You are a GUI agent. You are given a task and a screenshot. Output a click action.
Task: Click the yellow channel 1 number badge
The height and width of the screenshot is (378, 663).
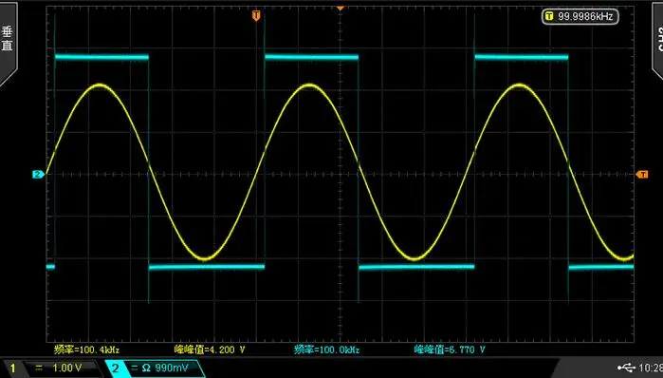coord(12,368)
